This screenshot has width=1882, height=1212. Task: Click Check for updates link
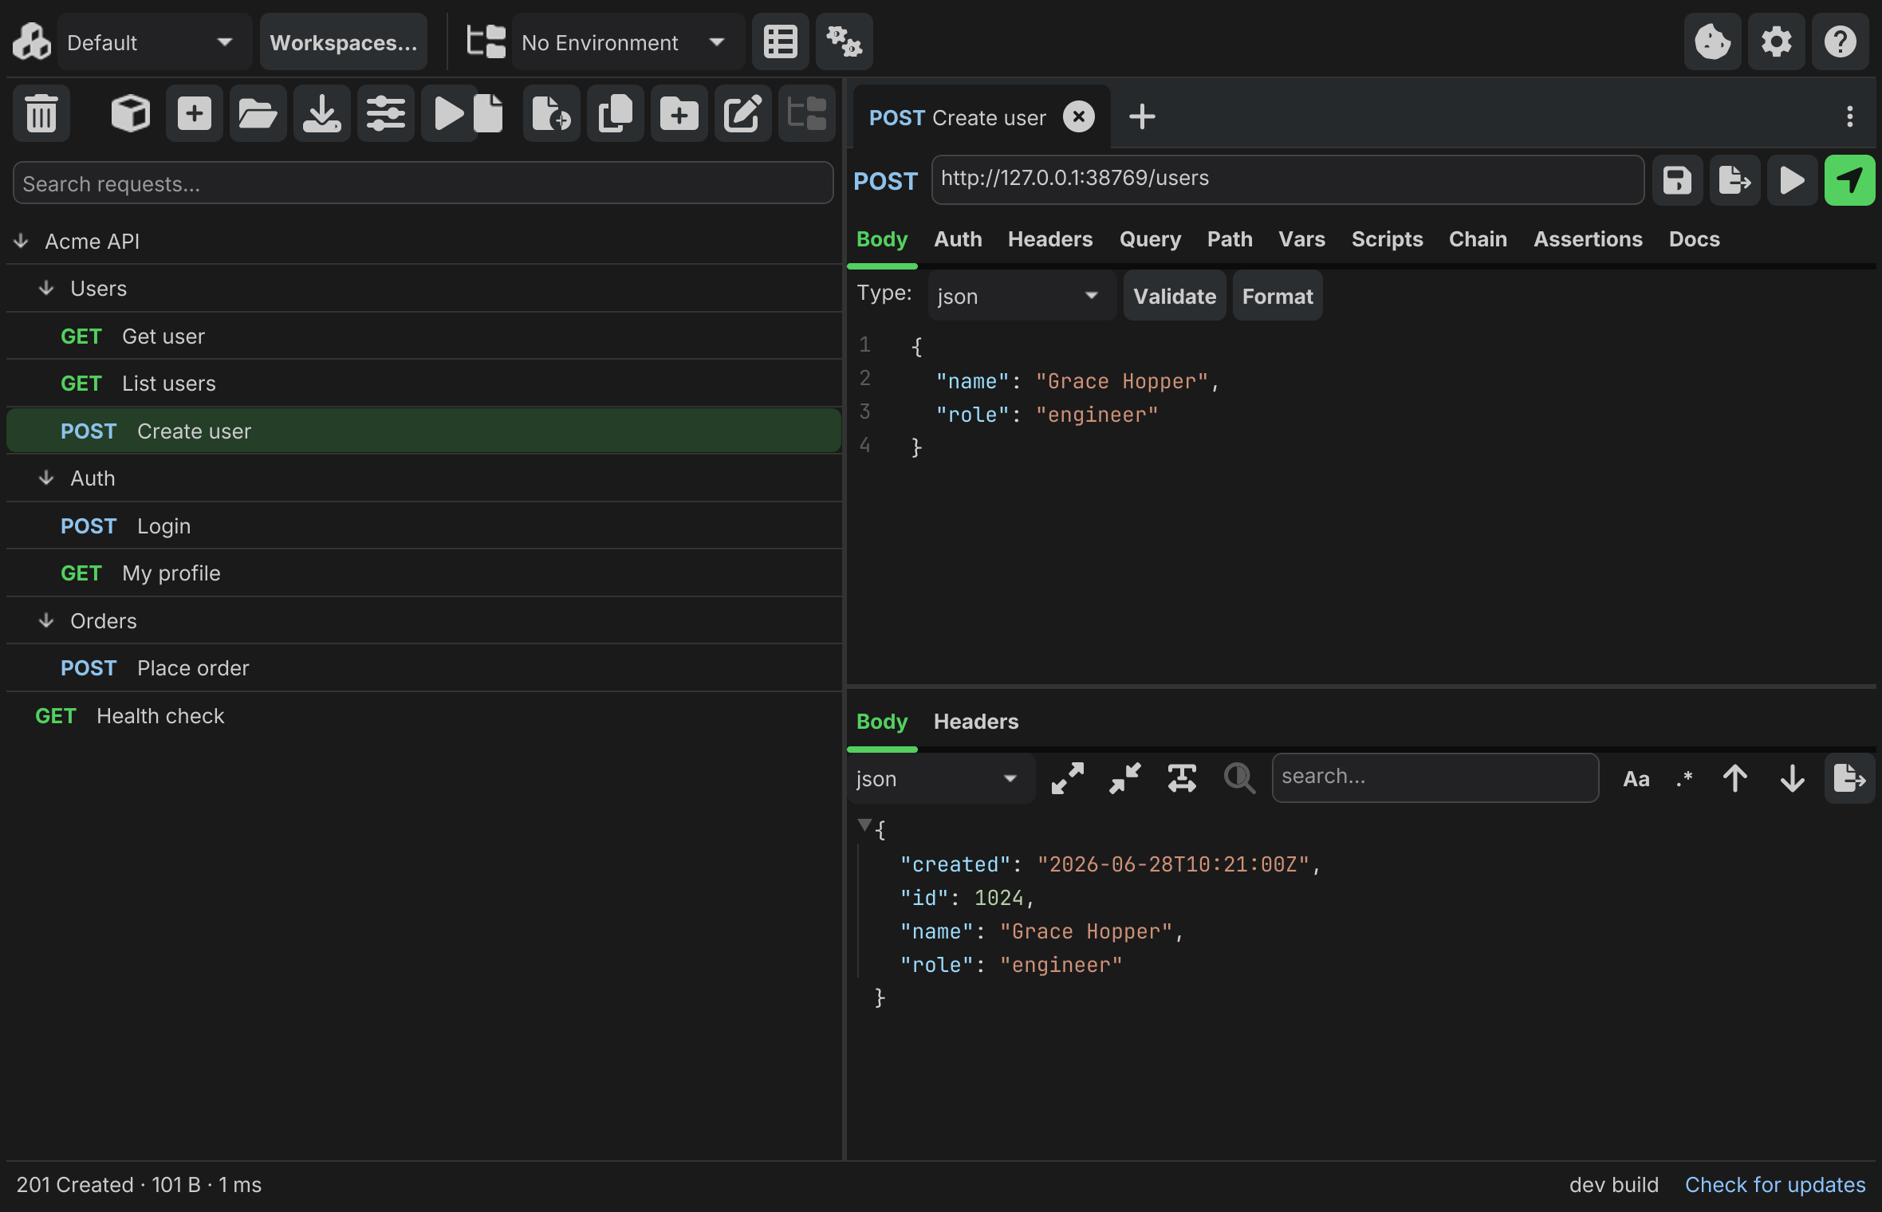click(x=1775, y=1184)
